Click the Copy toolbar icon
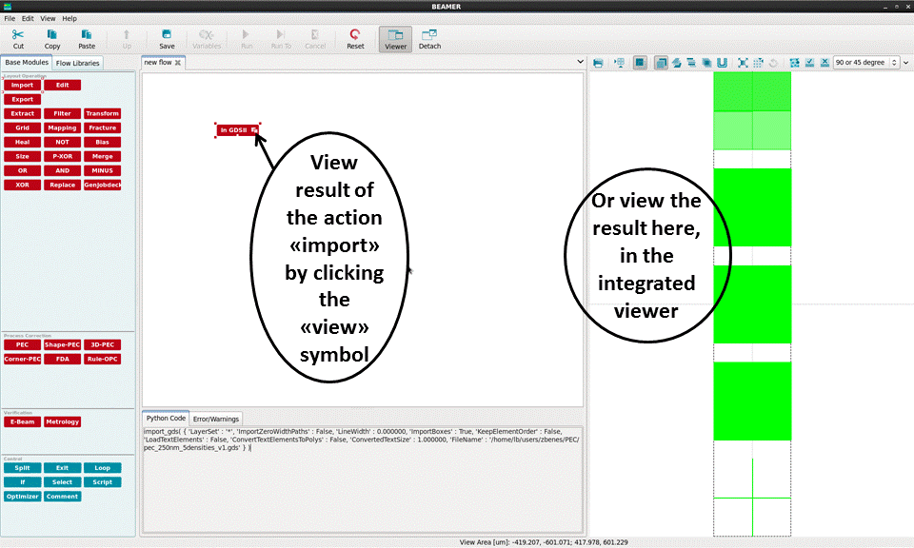 pos(52,38)
